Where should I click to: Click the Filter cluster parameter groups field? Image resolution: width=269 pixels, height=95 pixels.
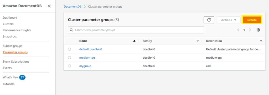pos(136,30)
